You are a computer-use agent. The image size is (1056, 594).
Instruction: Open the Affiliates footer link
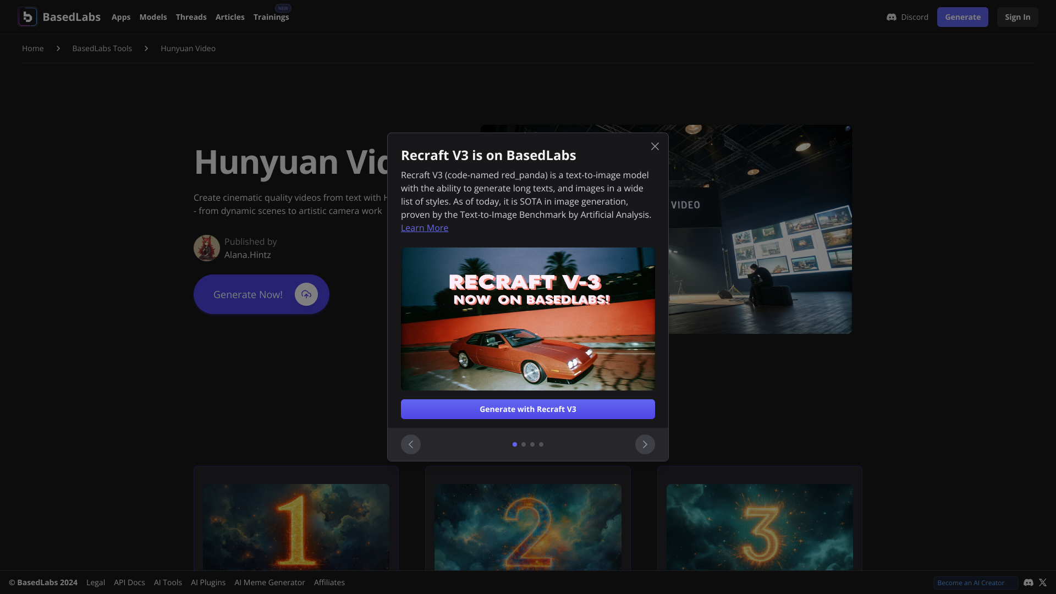click(329, 582)
